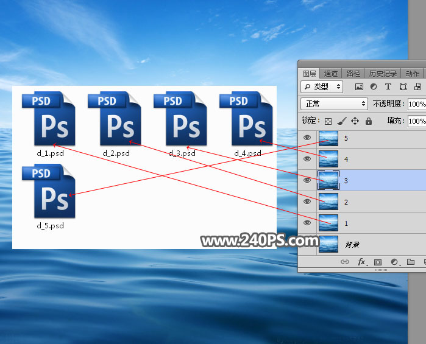
Task: Select layer 1 thumbnail
Action: tap(328, 223)
